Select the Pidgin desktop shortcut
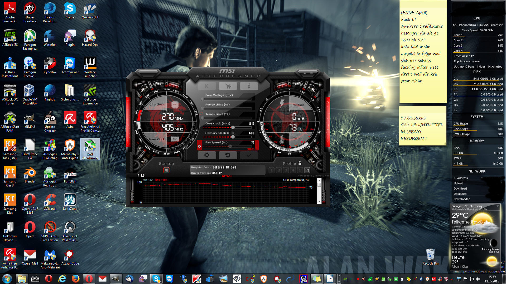This screenshot has height=284, width=506. pyautogui.click(x=70, y=38)
